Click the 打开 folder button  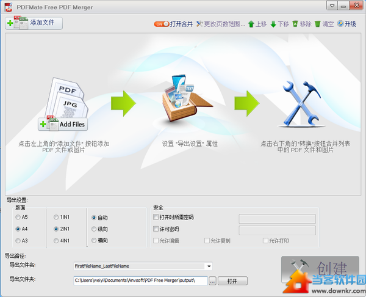[232, 281]
